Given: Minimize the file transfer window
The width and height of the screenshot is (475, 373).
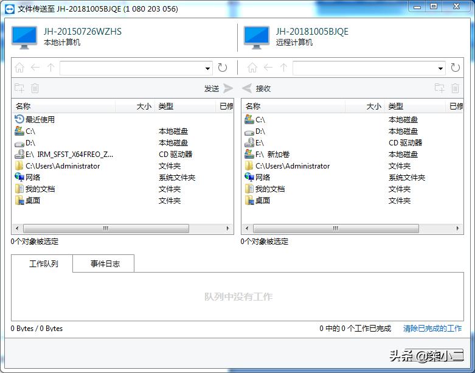Looking at the screenshot, I should tap(417, 7).
